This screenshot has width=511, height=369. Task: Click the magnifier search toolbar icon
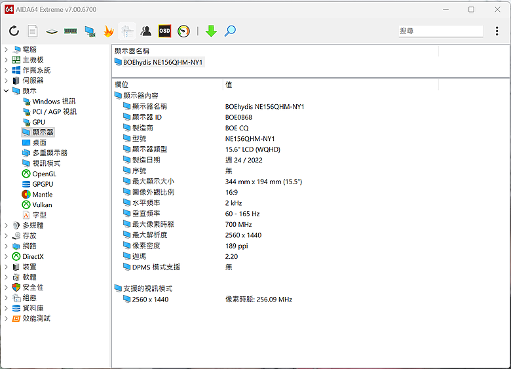(230, 31)
